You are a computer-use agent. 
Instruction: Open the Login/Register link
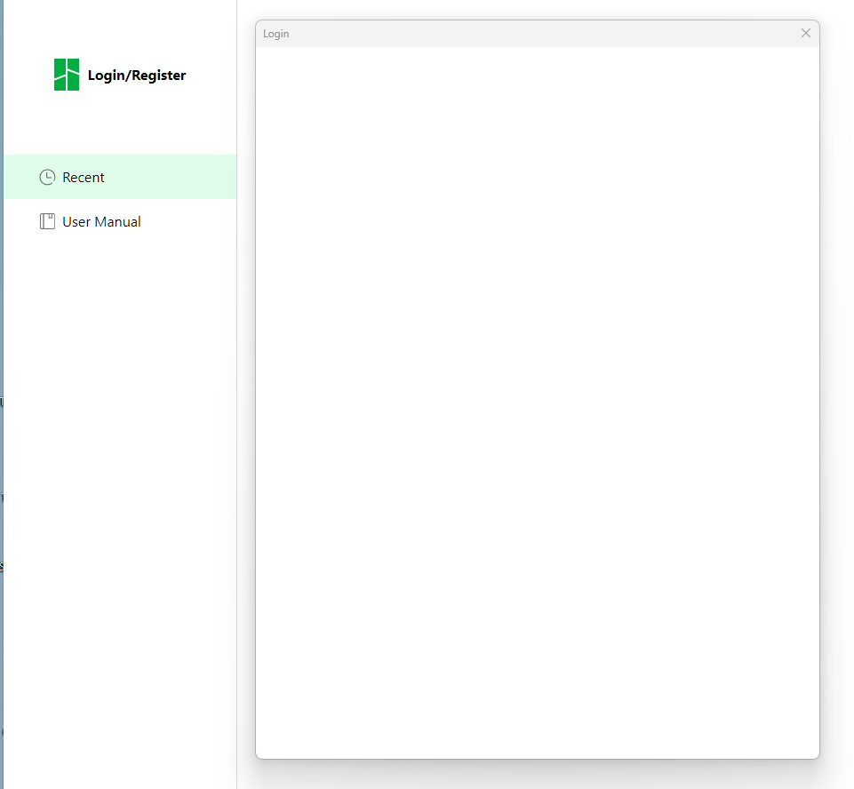[137, 76]
